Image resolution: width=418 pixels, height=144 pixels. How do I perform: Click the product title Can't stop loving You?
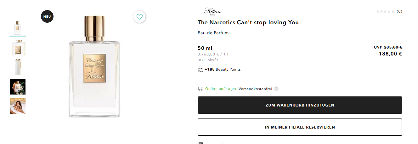tap(248, 22)
